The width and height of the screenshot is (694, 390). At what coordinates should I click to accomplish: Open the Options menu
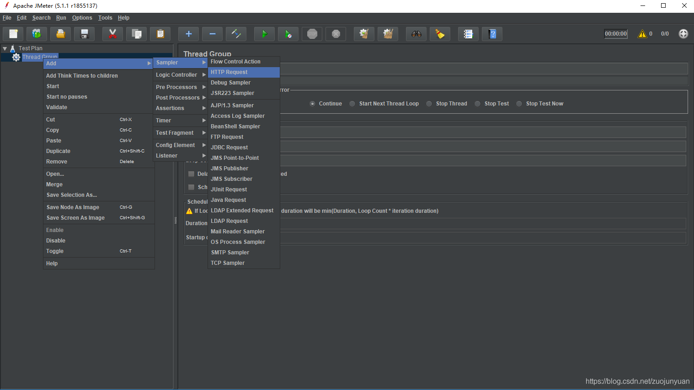tap(82, 18)
